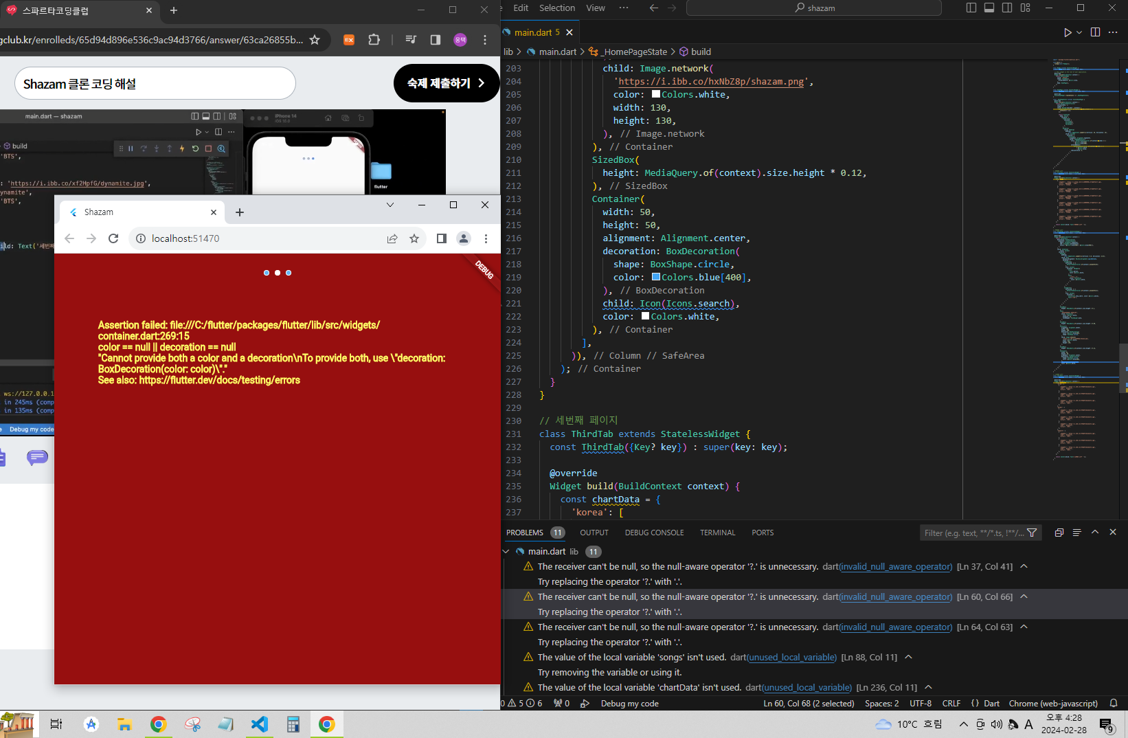Split the VS Code editor to the right
Image resolution: width=1128 pixels, height=738 pixels.
1095,32
